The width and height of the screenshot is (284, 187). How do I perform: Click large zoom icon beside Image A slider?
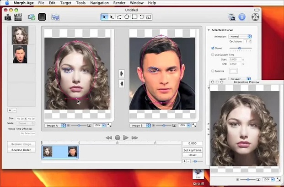[x=89, y=126]
